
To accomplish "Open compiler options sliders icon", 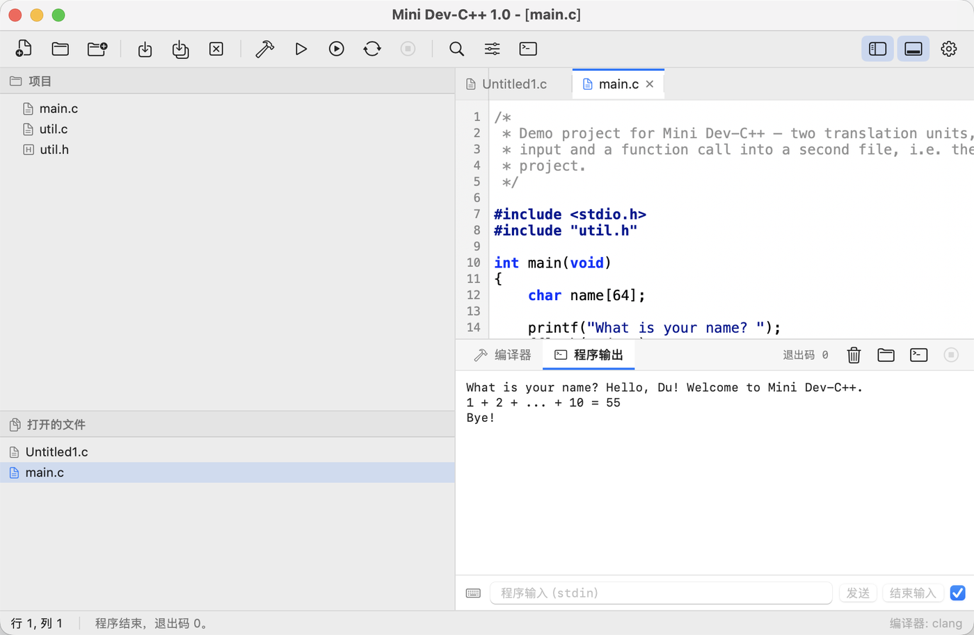I will [x=492, y=49].
